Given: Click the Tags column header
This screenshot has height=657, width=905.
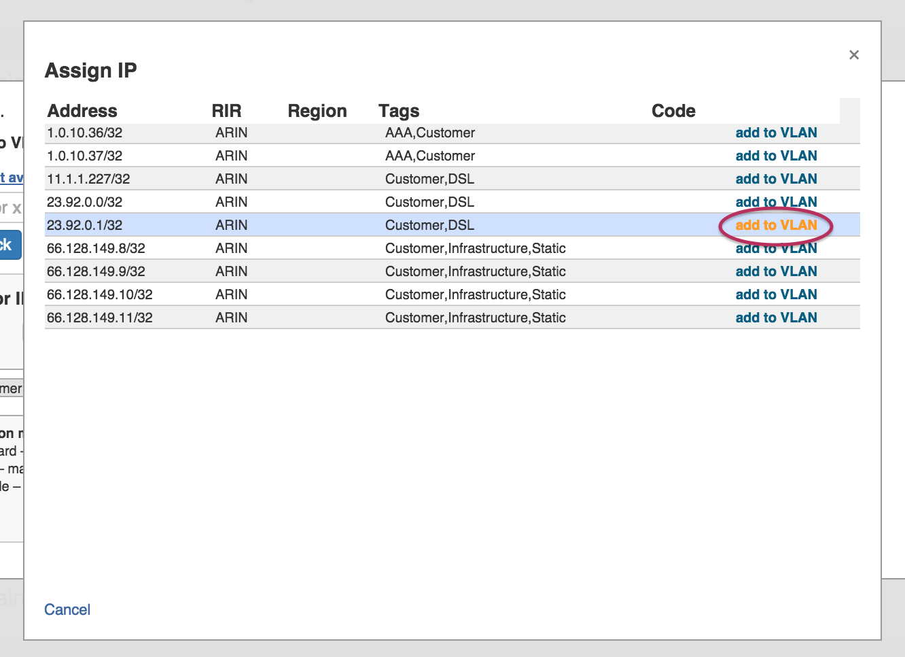Looking at the screenshot, I should pyautogui.click(x=399, y=111).
